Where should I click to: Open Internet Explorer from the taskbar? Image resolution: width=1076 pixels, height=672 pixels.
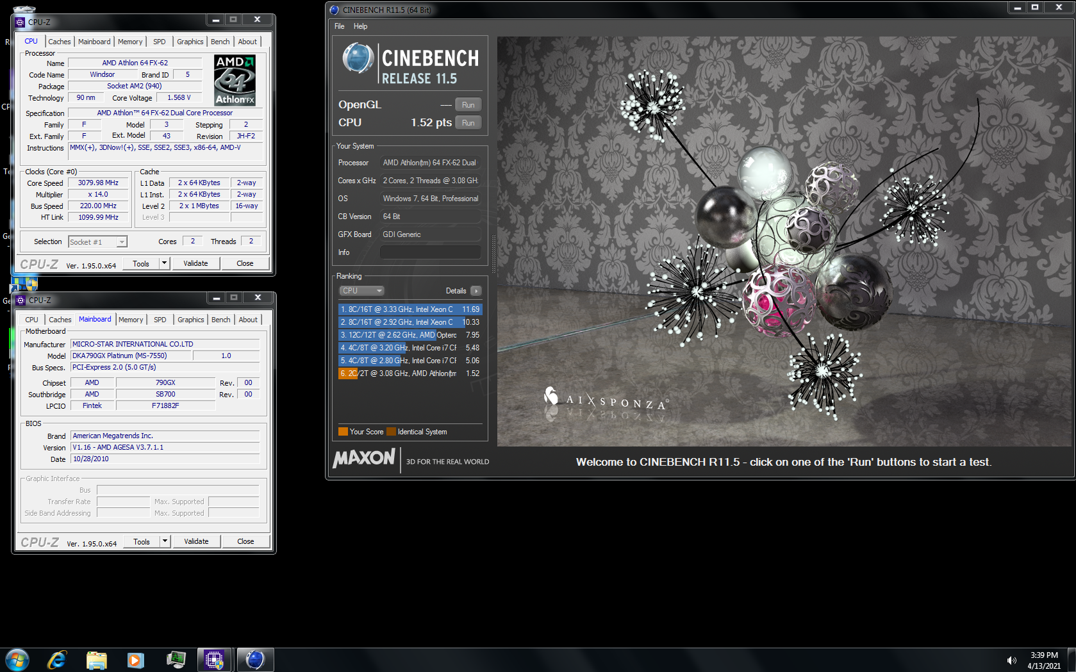[57, 660]
